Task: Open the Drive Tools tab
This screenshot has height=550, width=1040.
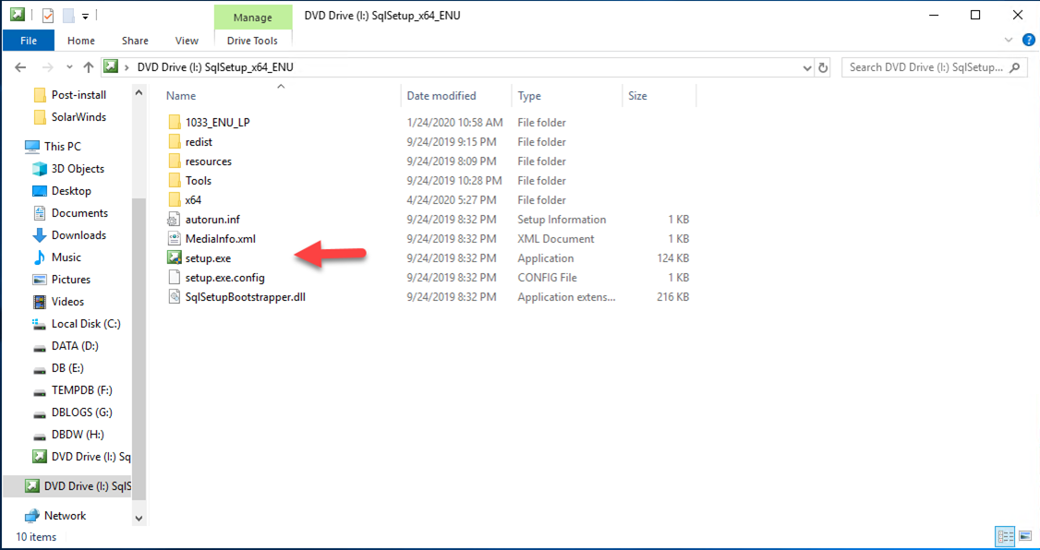Action: (253, 41)
